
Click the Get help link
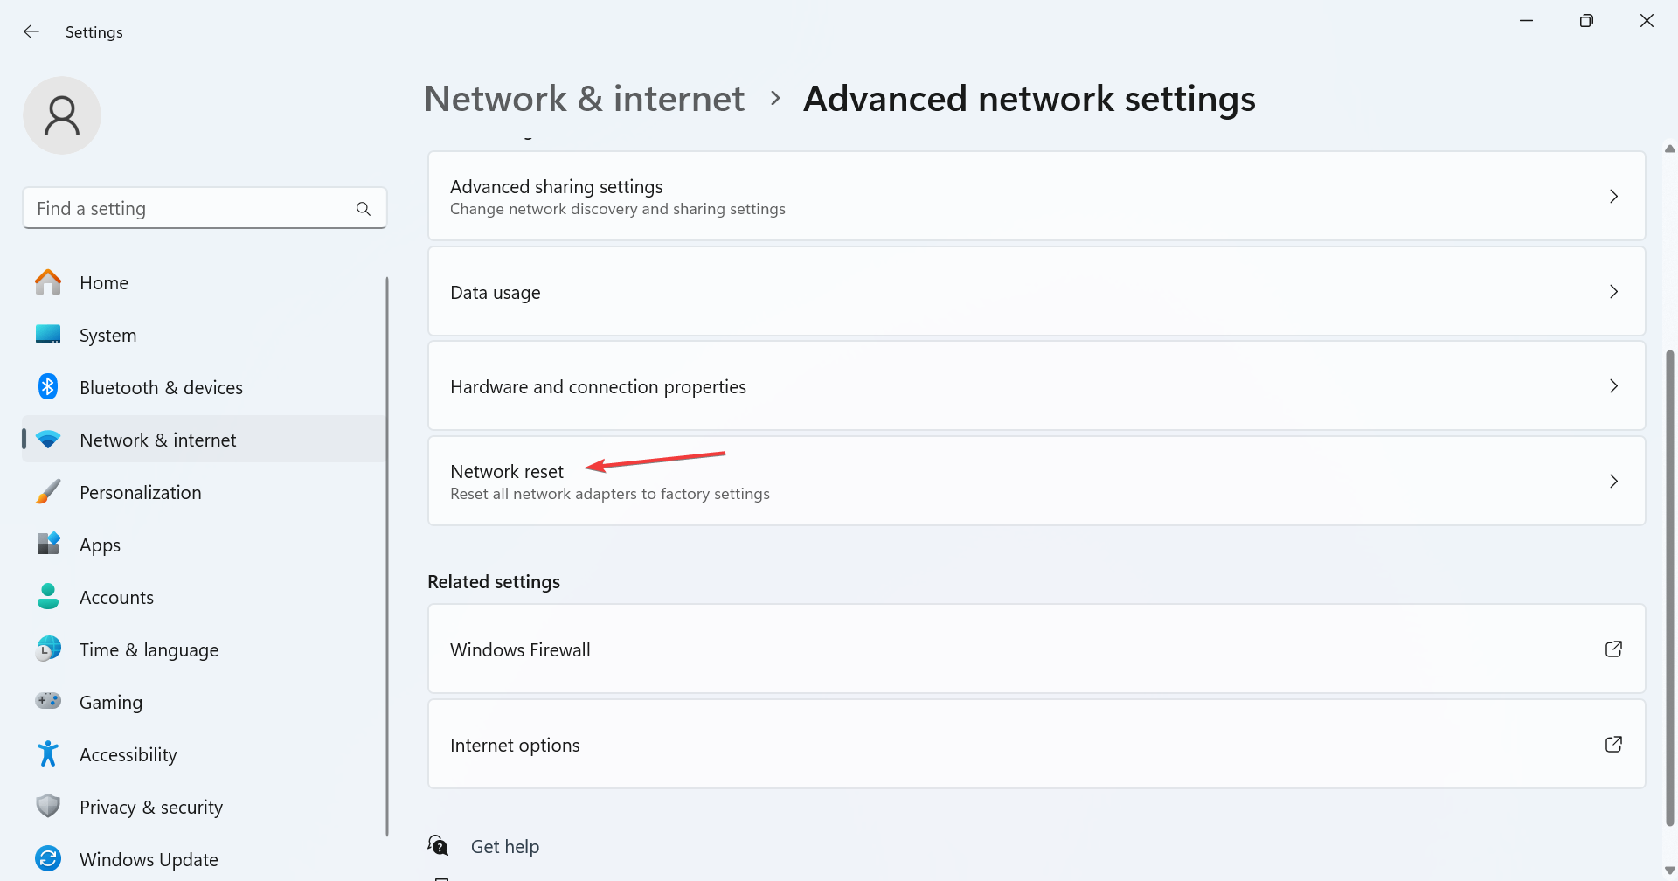point(505,845)
